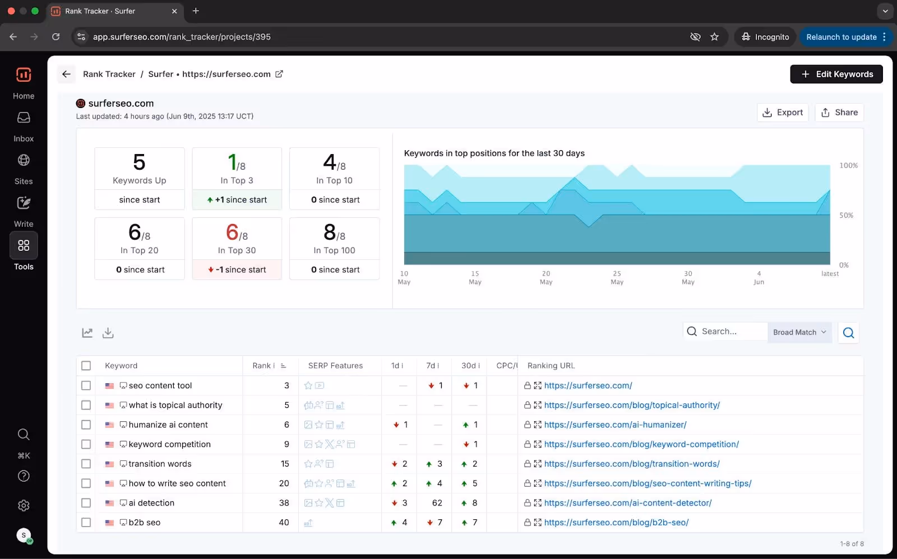
Task: Open the topical-authority blog ranking URL
Action: 632,405
